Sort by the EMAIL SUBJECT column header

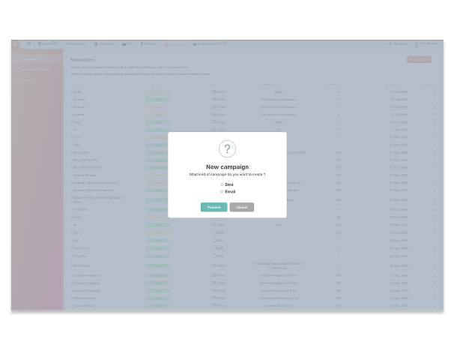pos(273,85)
